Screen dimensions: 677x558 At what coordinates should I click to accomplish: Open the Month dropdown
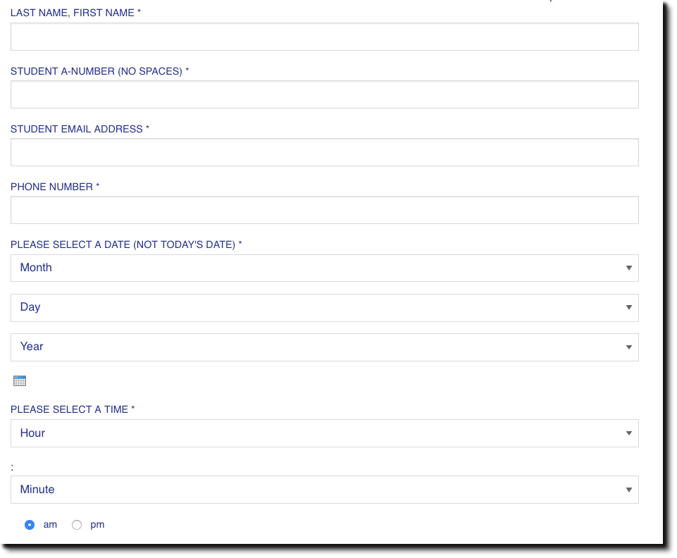(324, 268)
